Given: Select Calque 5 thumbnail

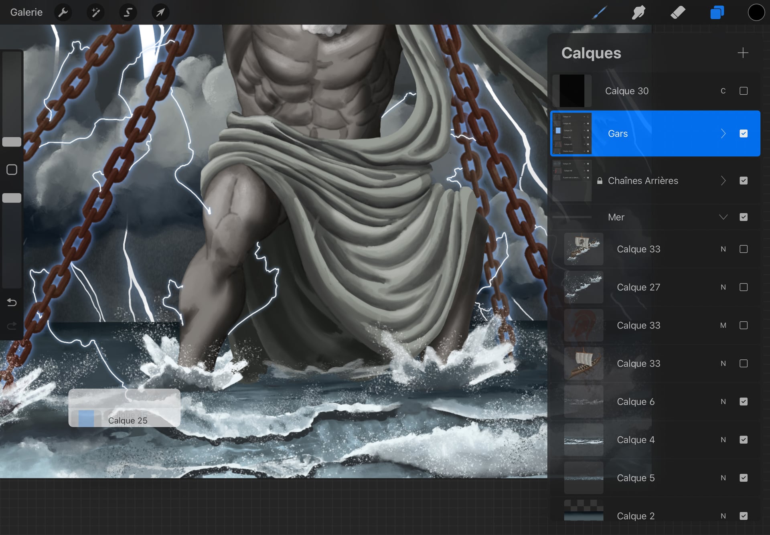Looking at the screenshot, I should coord(584,478).
